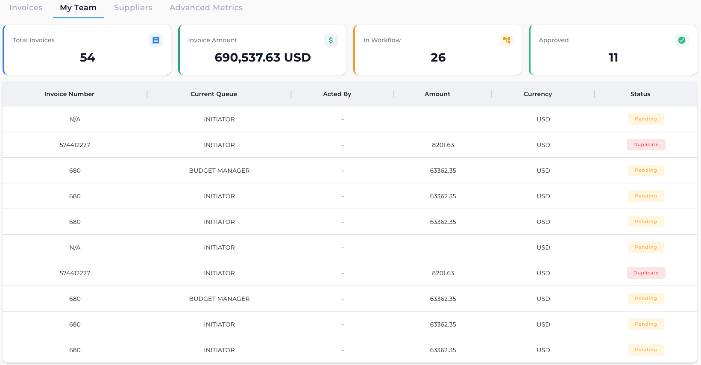Open the first invoice number 574412227
The height and width of the screenshot is (365, 701).
pyautogui.click(x=75, y=145)
